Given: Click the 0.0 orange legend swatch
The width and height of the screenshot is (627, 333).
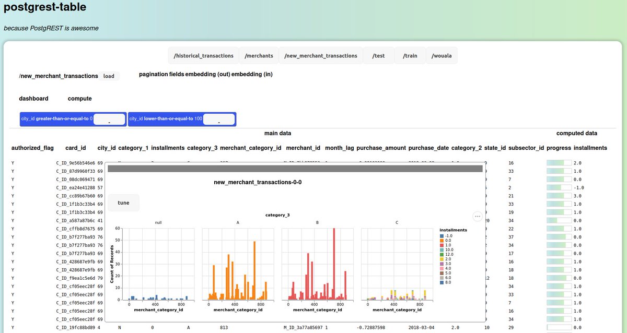Looking at the screenshot, I should (442, 241).
